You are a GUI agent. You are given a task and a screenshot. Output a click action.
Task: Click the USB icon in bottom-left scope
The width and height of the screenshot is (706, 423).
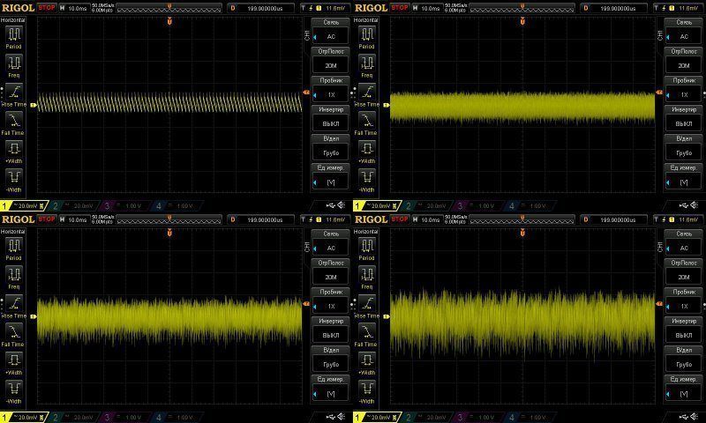pyautogui.click(x=331, y=417)
